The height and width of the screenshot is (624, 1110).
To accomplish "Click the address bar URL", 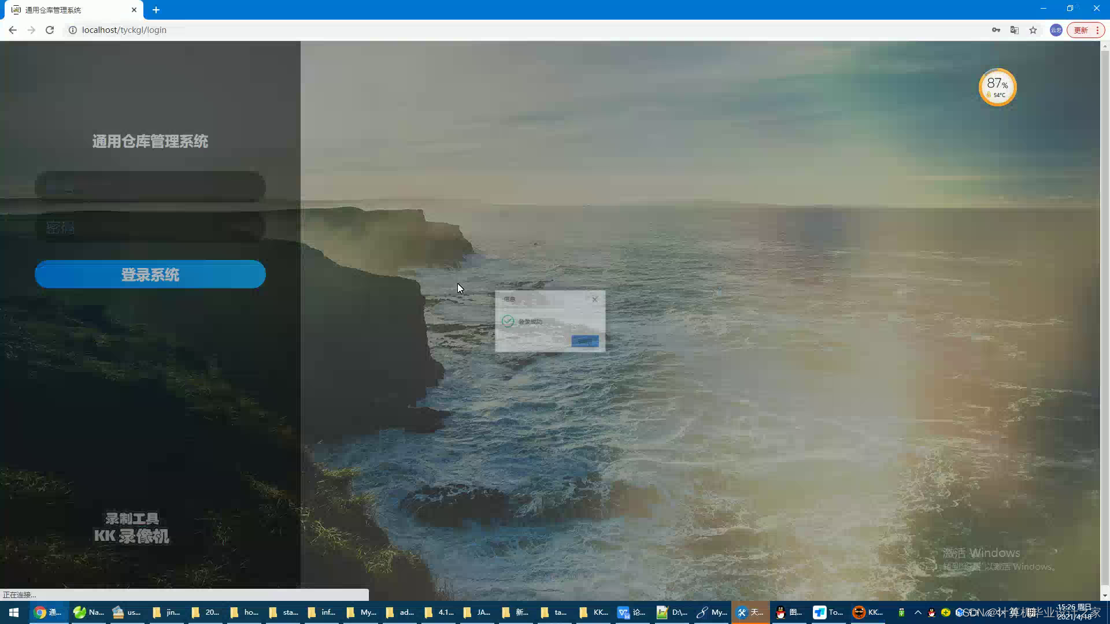I will pos(124,30).
